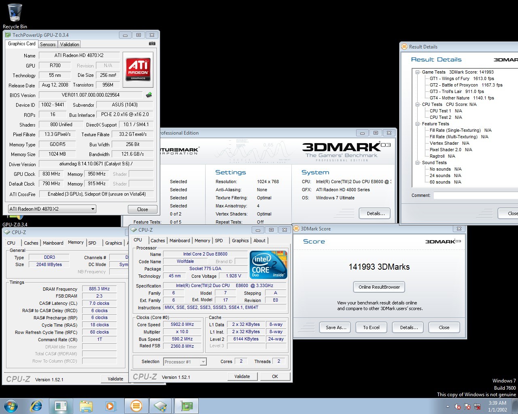This screenshot has width=518, height=414.
Task: Click the save BIOS chip icon in GPU-Z
Action: [149, 95]
